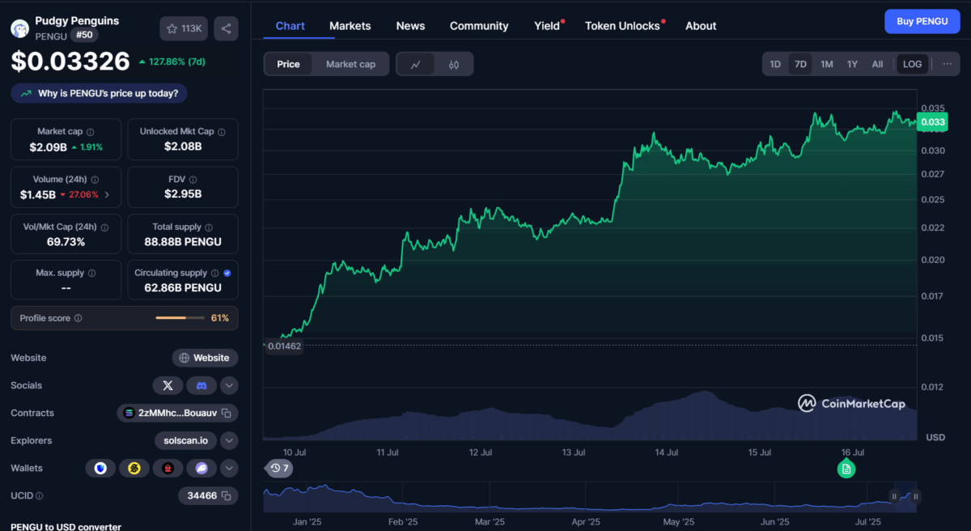Open the Token Unlocks tab

click(x=623, y=26)
